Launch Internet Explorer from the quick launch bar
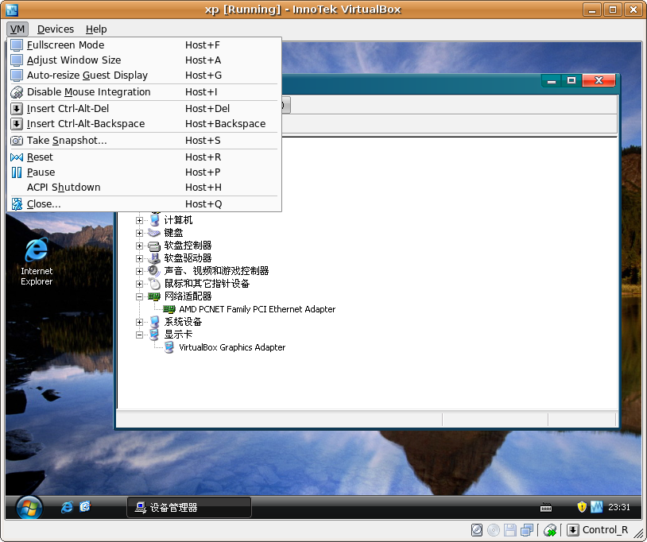The image size is (647, 542). tap(67, 507)
